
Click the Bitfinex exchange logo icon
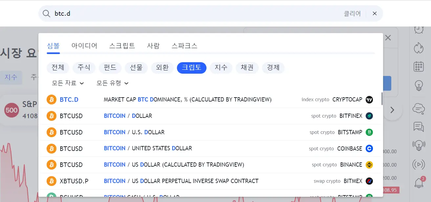369,116
